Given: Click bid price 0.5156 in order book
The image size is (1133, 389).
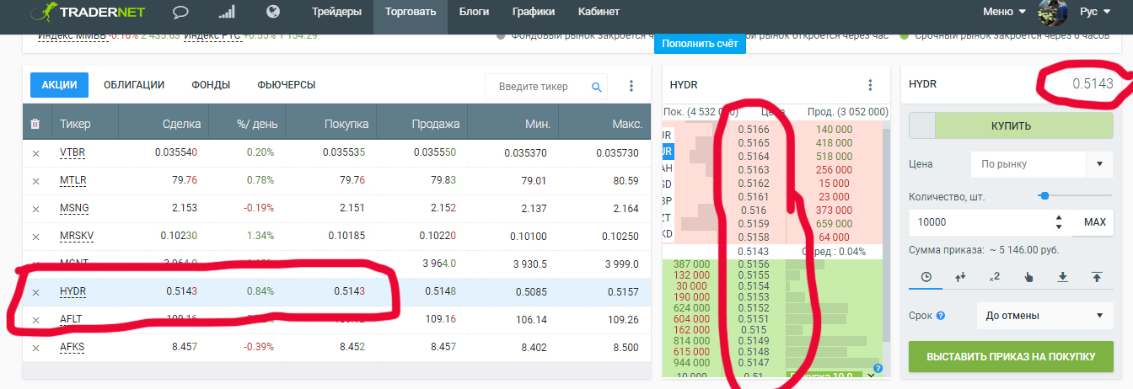Looking at the screenshot, I should pos(753,264).
